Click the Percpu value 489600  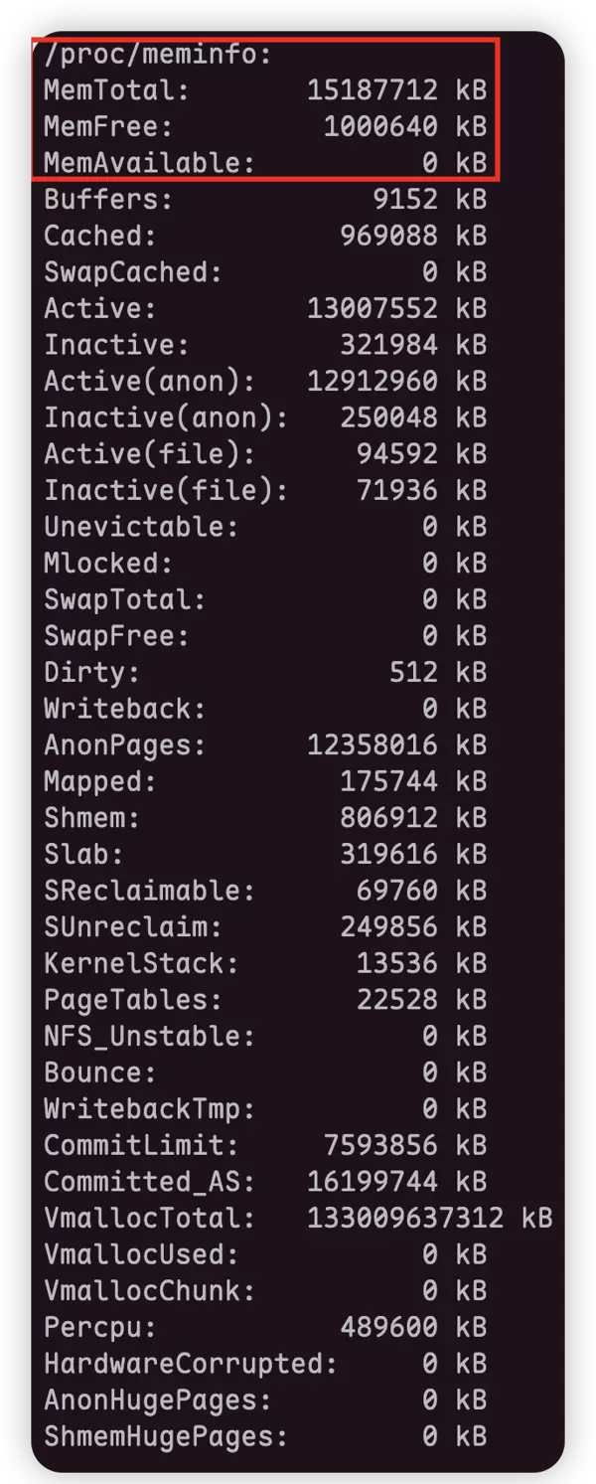(x=388, y=1327)
